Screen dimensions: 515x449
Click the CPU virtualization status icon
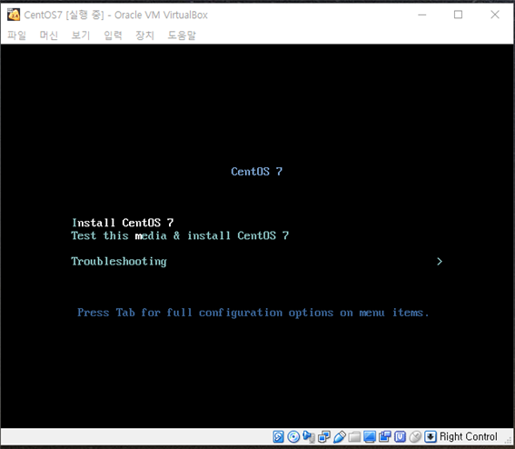(x=400, y=437)
